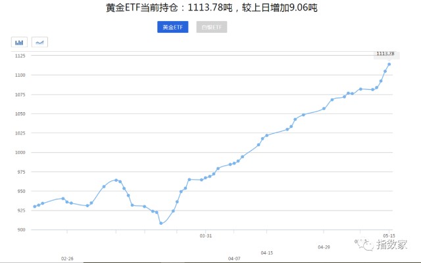Select the 黄金ETF tab button
Screen dimensions: 421x263
[172, 27]
